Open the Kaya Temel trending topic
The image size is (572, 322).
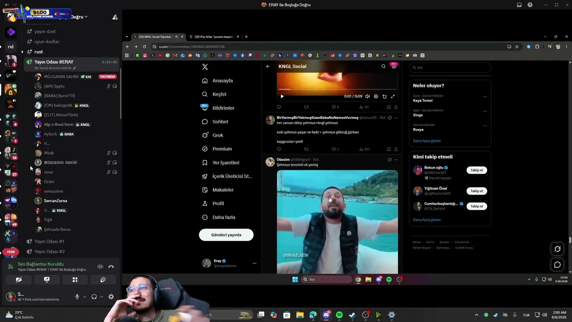pos(423,101)
